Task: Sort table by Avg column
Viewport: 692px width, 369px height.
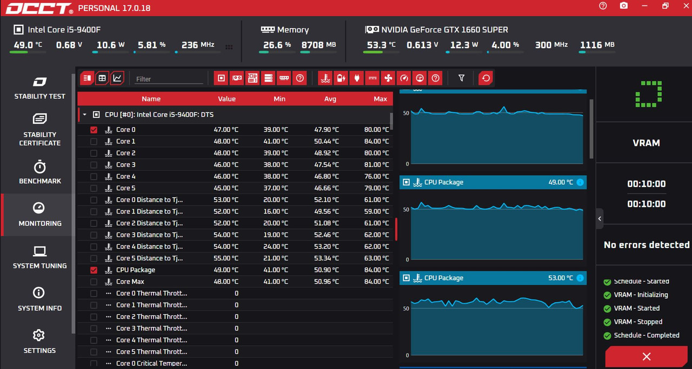Action: coord(330,99)
